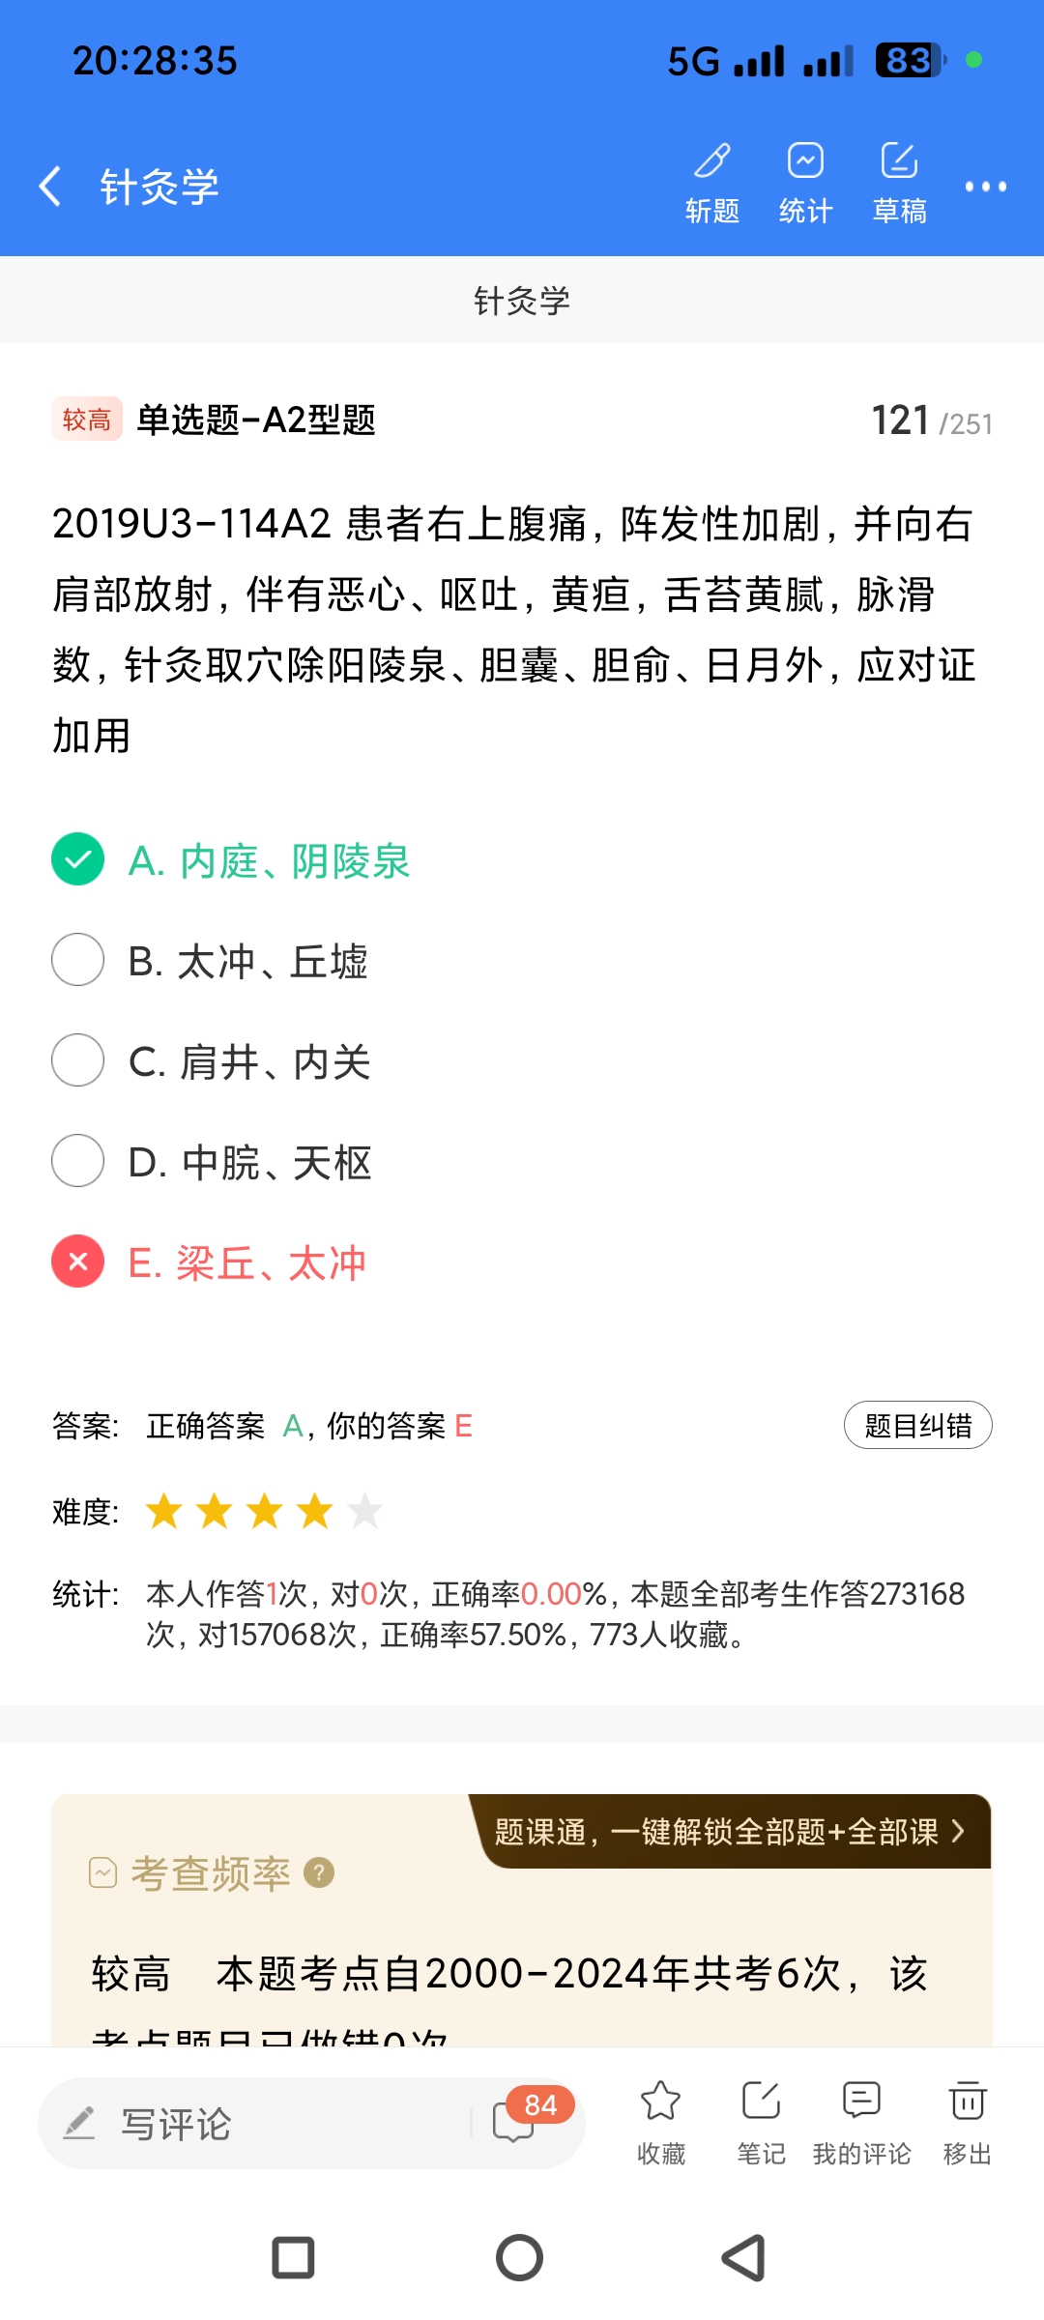Viewport: 1044px width, 2320px height.
Task: Select option C 肩井、内关
Action: tap(78, 1060)
